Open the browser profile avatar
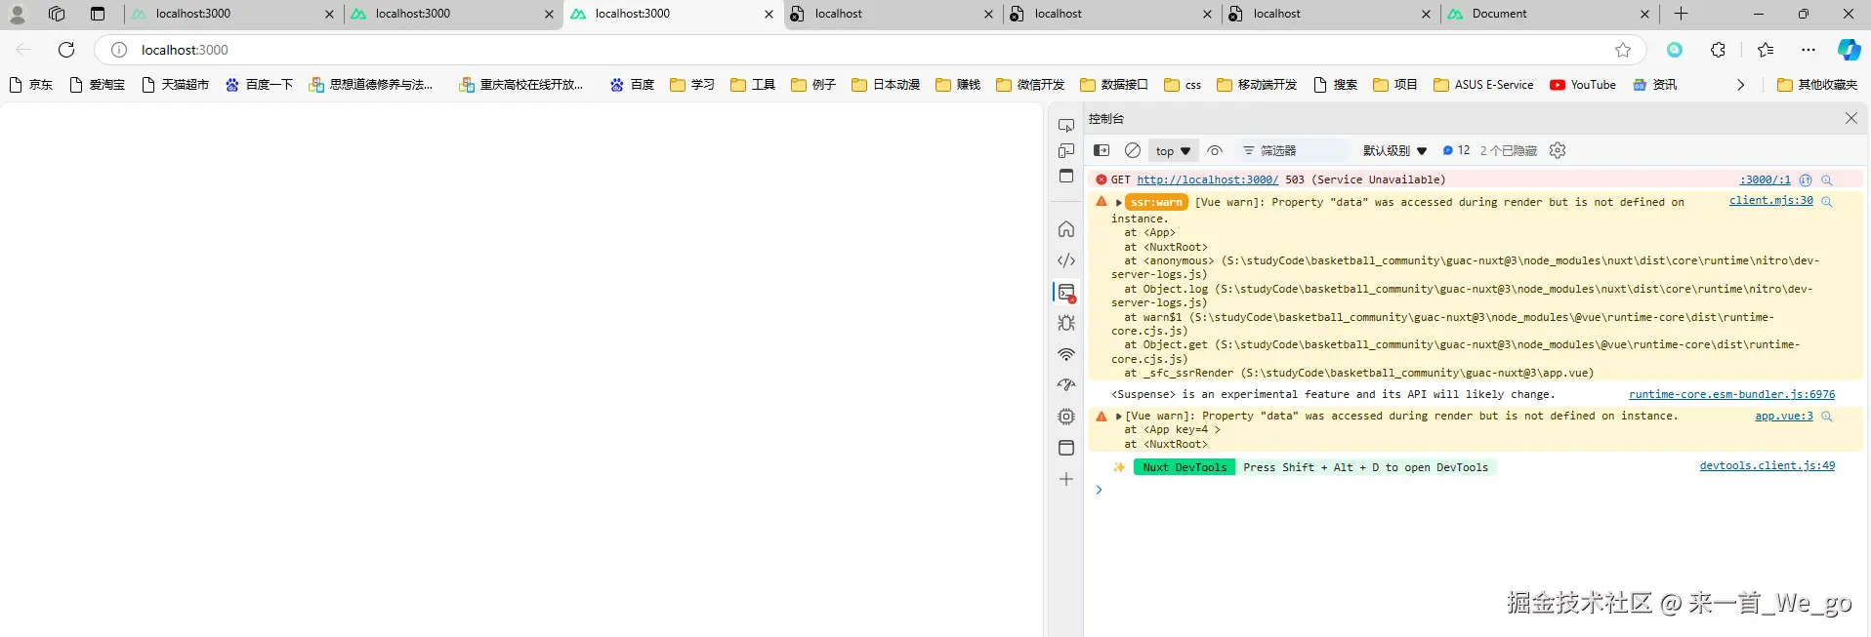 coord(18,15)
